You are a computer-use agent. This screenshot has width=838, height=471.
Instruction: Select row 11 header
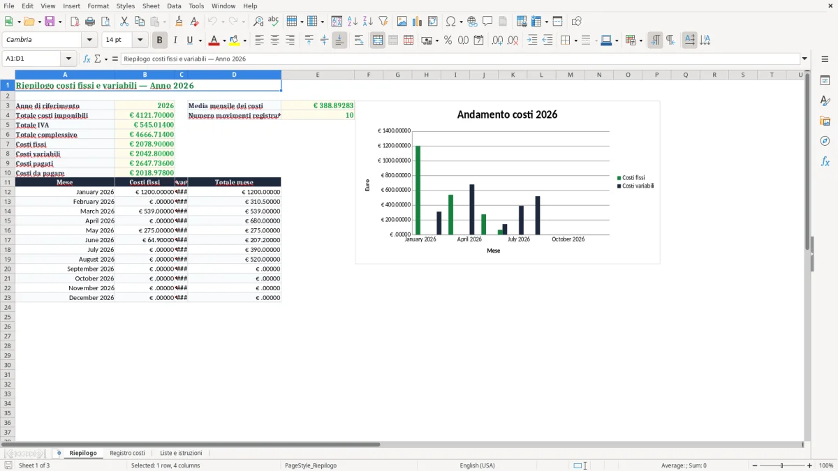pos(8,182)
